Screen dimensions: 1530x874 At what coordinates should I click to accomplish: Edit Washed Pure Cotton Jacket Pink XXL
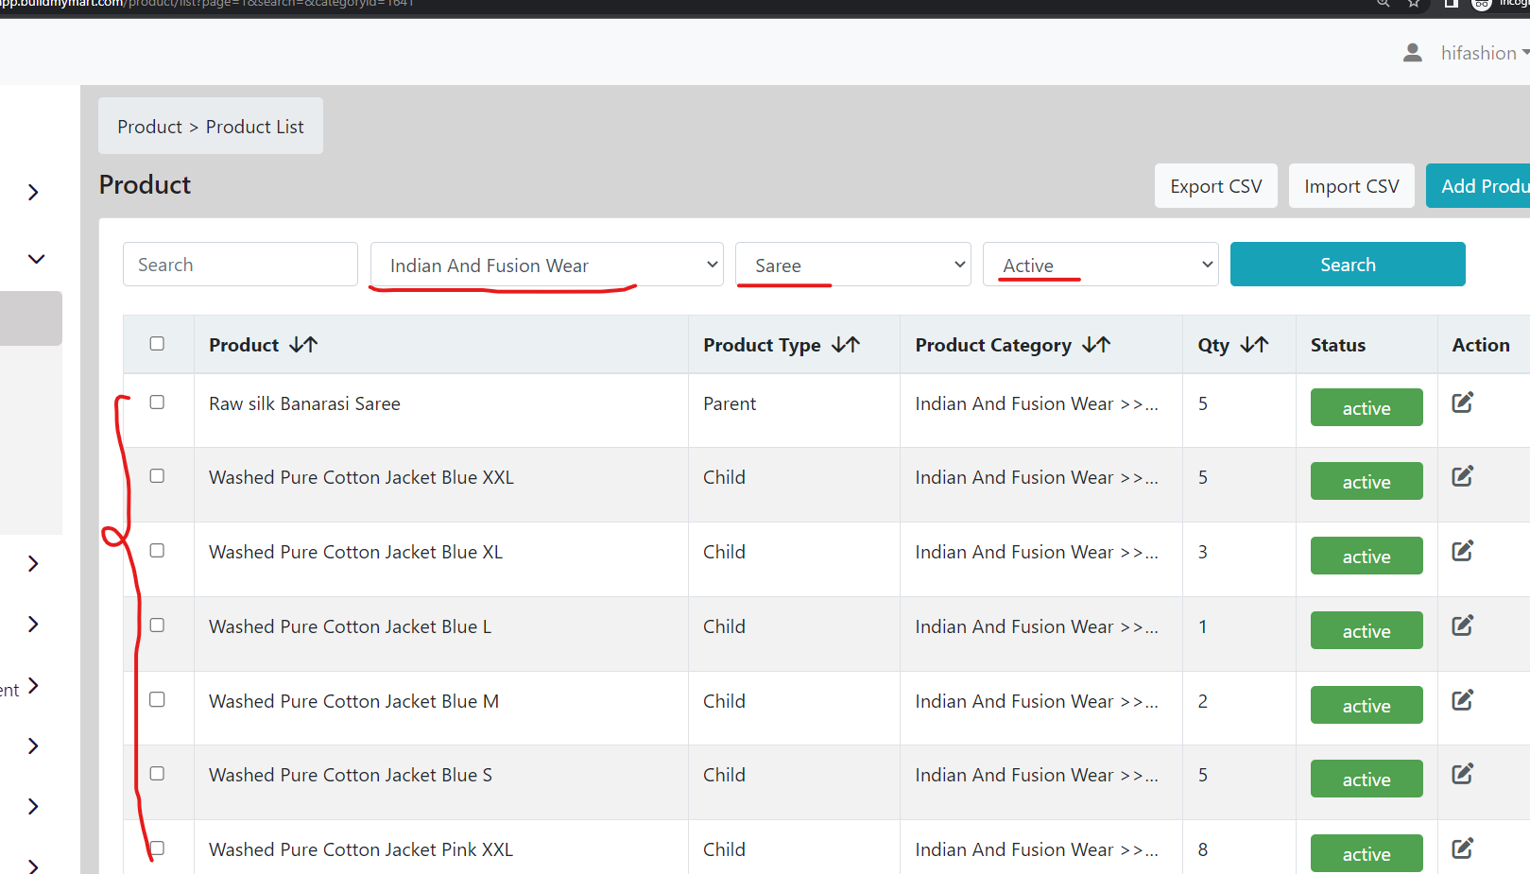coord(1462,848)
